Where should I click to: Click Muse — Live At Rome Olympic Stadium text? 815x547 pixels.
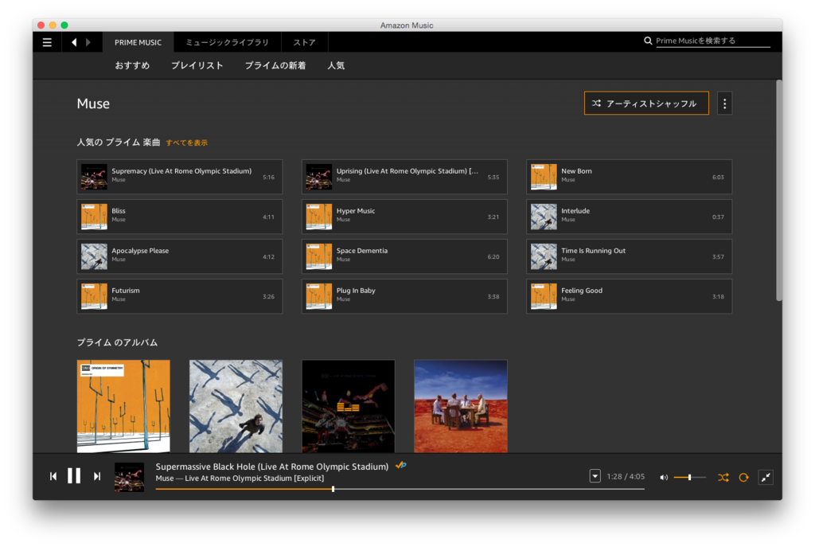point(240,479)
